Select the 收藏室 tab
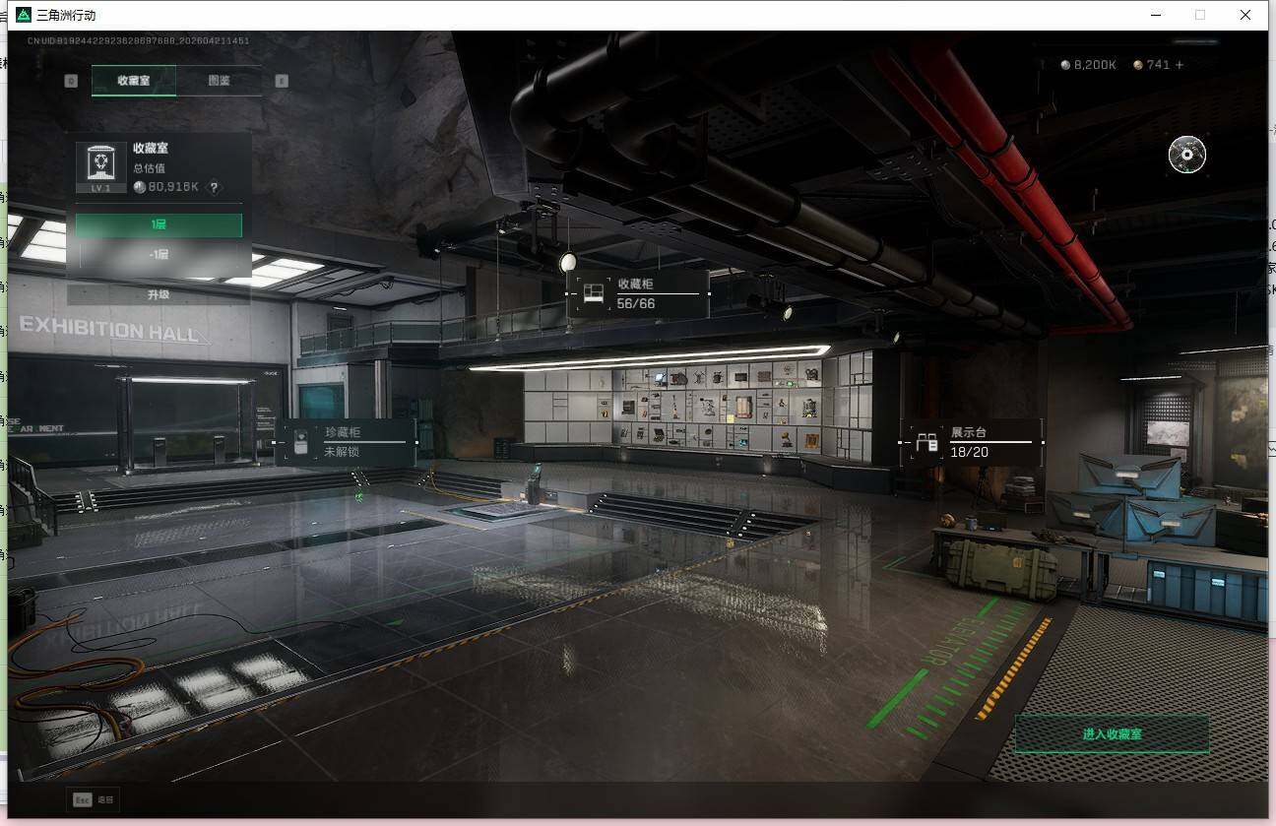This screenshot has width=1276, height=826. coord(134,81)
